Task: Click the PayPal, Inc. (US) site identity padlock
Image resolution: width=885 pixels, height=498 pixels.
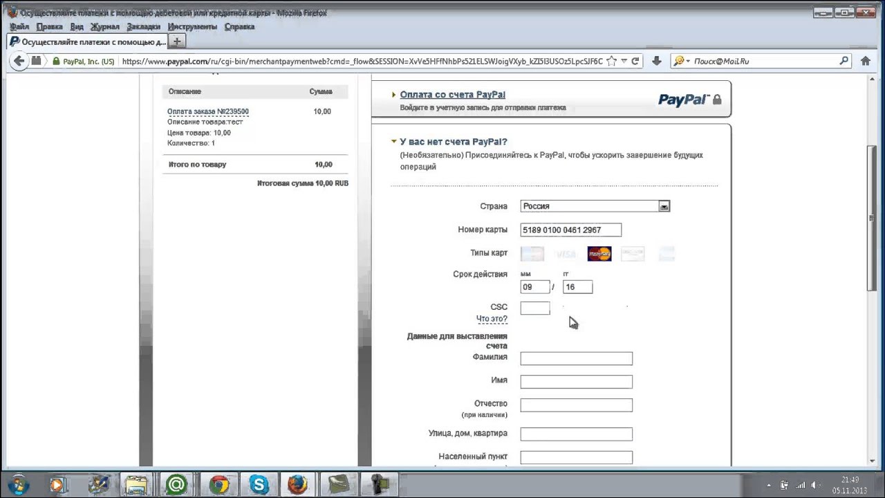Action: point(57,62)
